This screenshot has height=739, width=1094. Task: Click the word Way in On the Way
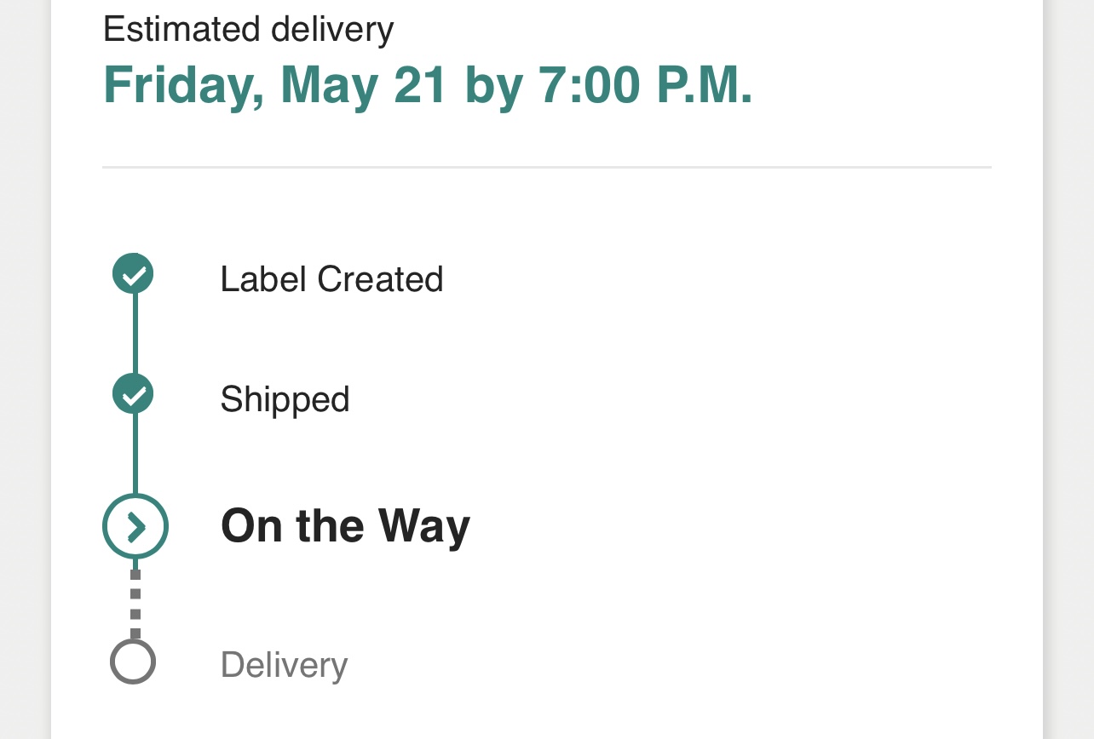(424, 526)
